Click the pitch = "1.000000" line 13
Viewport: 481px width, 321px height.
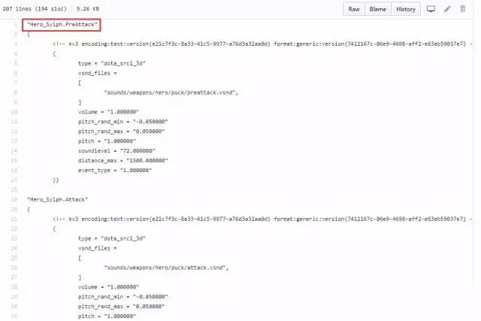(x=107, y=141)
